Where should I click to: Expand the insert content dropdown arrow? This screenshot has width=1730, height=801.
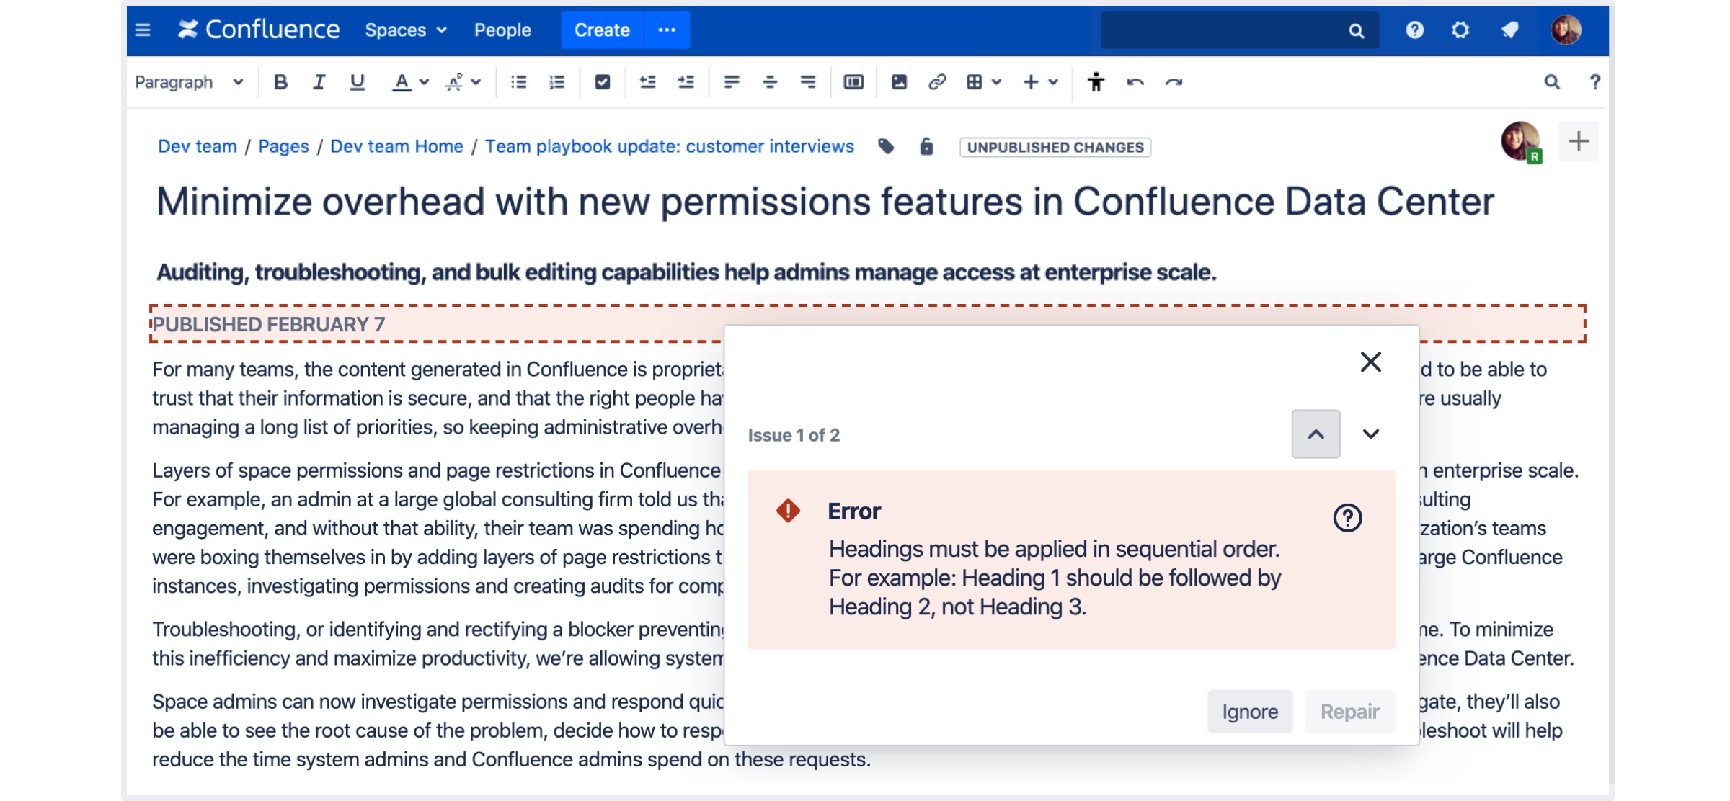[x=1054, y=82]
